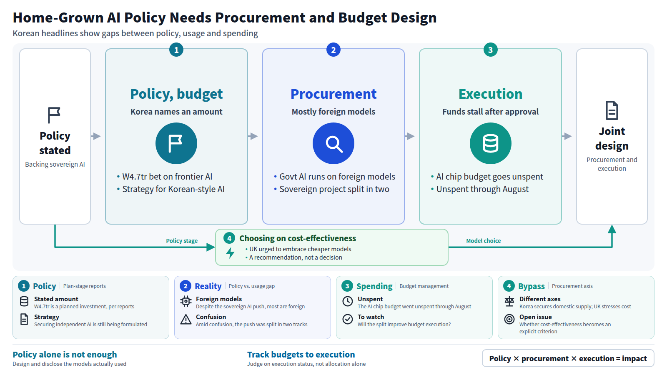The width and height of the screenshot is (667, 375).
Task: Click the checkmark circle icon beside To watch
Action: pyautogui.click(x=348, y=319)
